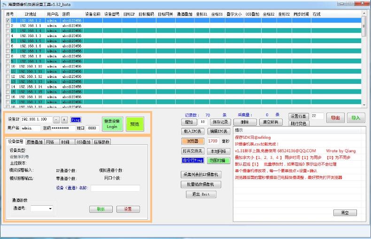
Task: Click the 设备IP field showing 192.168.1.100
Action: [x=36, y=119]
